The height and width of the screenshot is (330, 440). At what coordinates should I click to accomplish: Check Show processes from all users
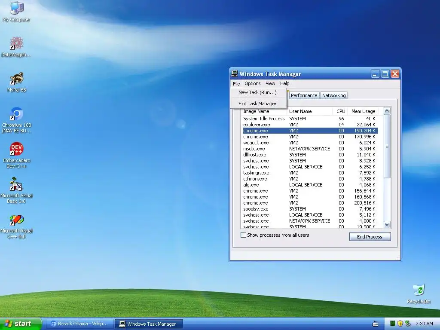[243, 235]
